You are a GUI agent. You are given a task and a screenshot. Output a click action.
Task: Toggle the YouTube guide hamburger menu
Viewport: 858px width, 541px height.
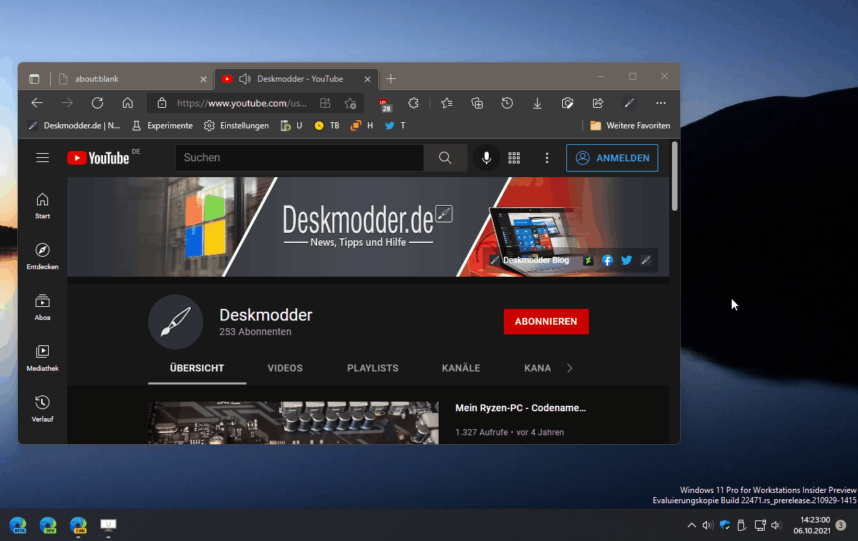point(43,158)
